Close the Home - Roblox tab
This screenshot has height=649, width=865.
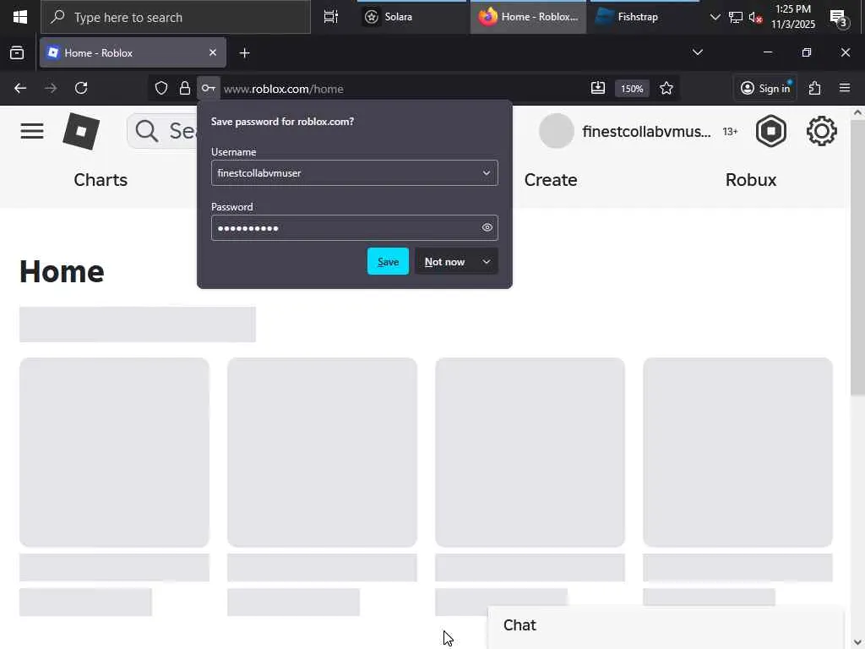(x=213, y=53)
